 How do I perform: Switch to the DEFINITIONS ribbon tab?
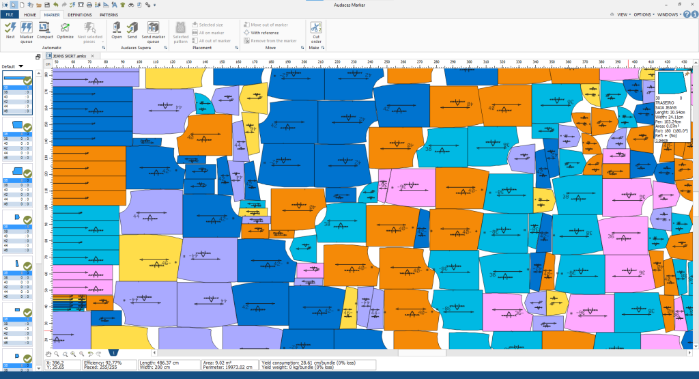[80, 15]
